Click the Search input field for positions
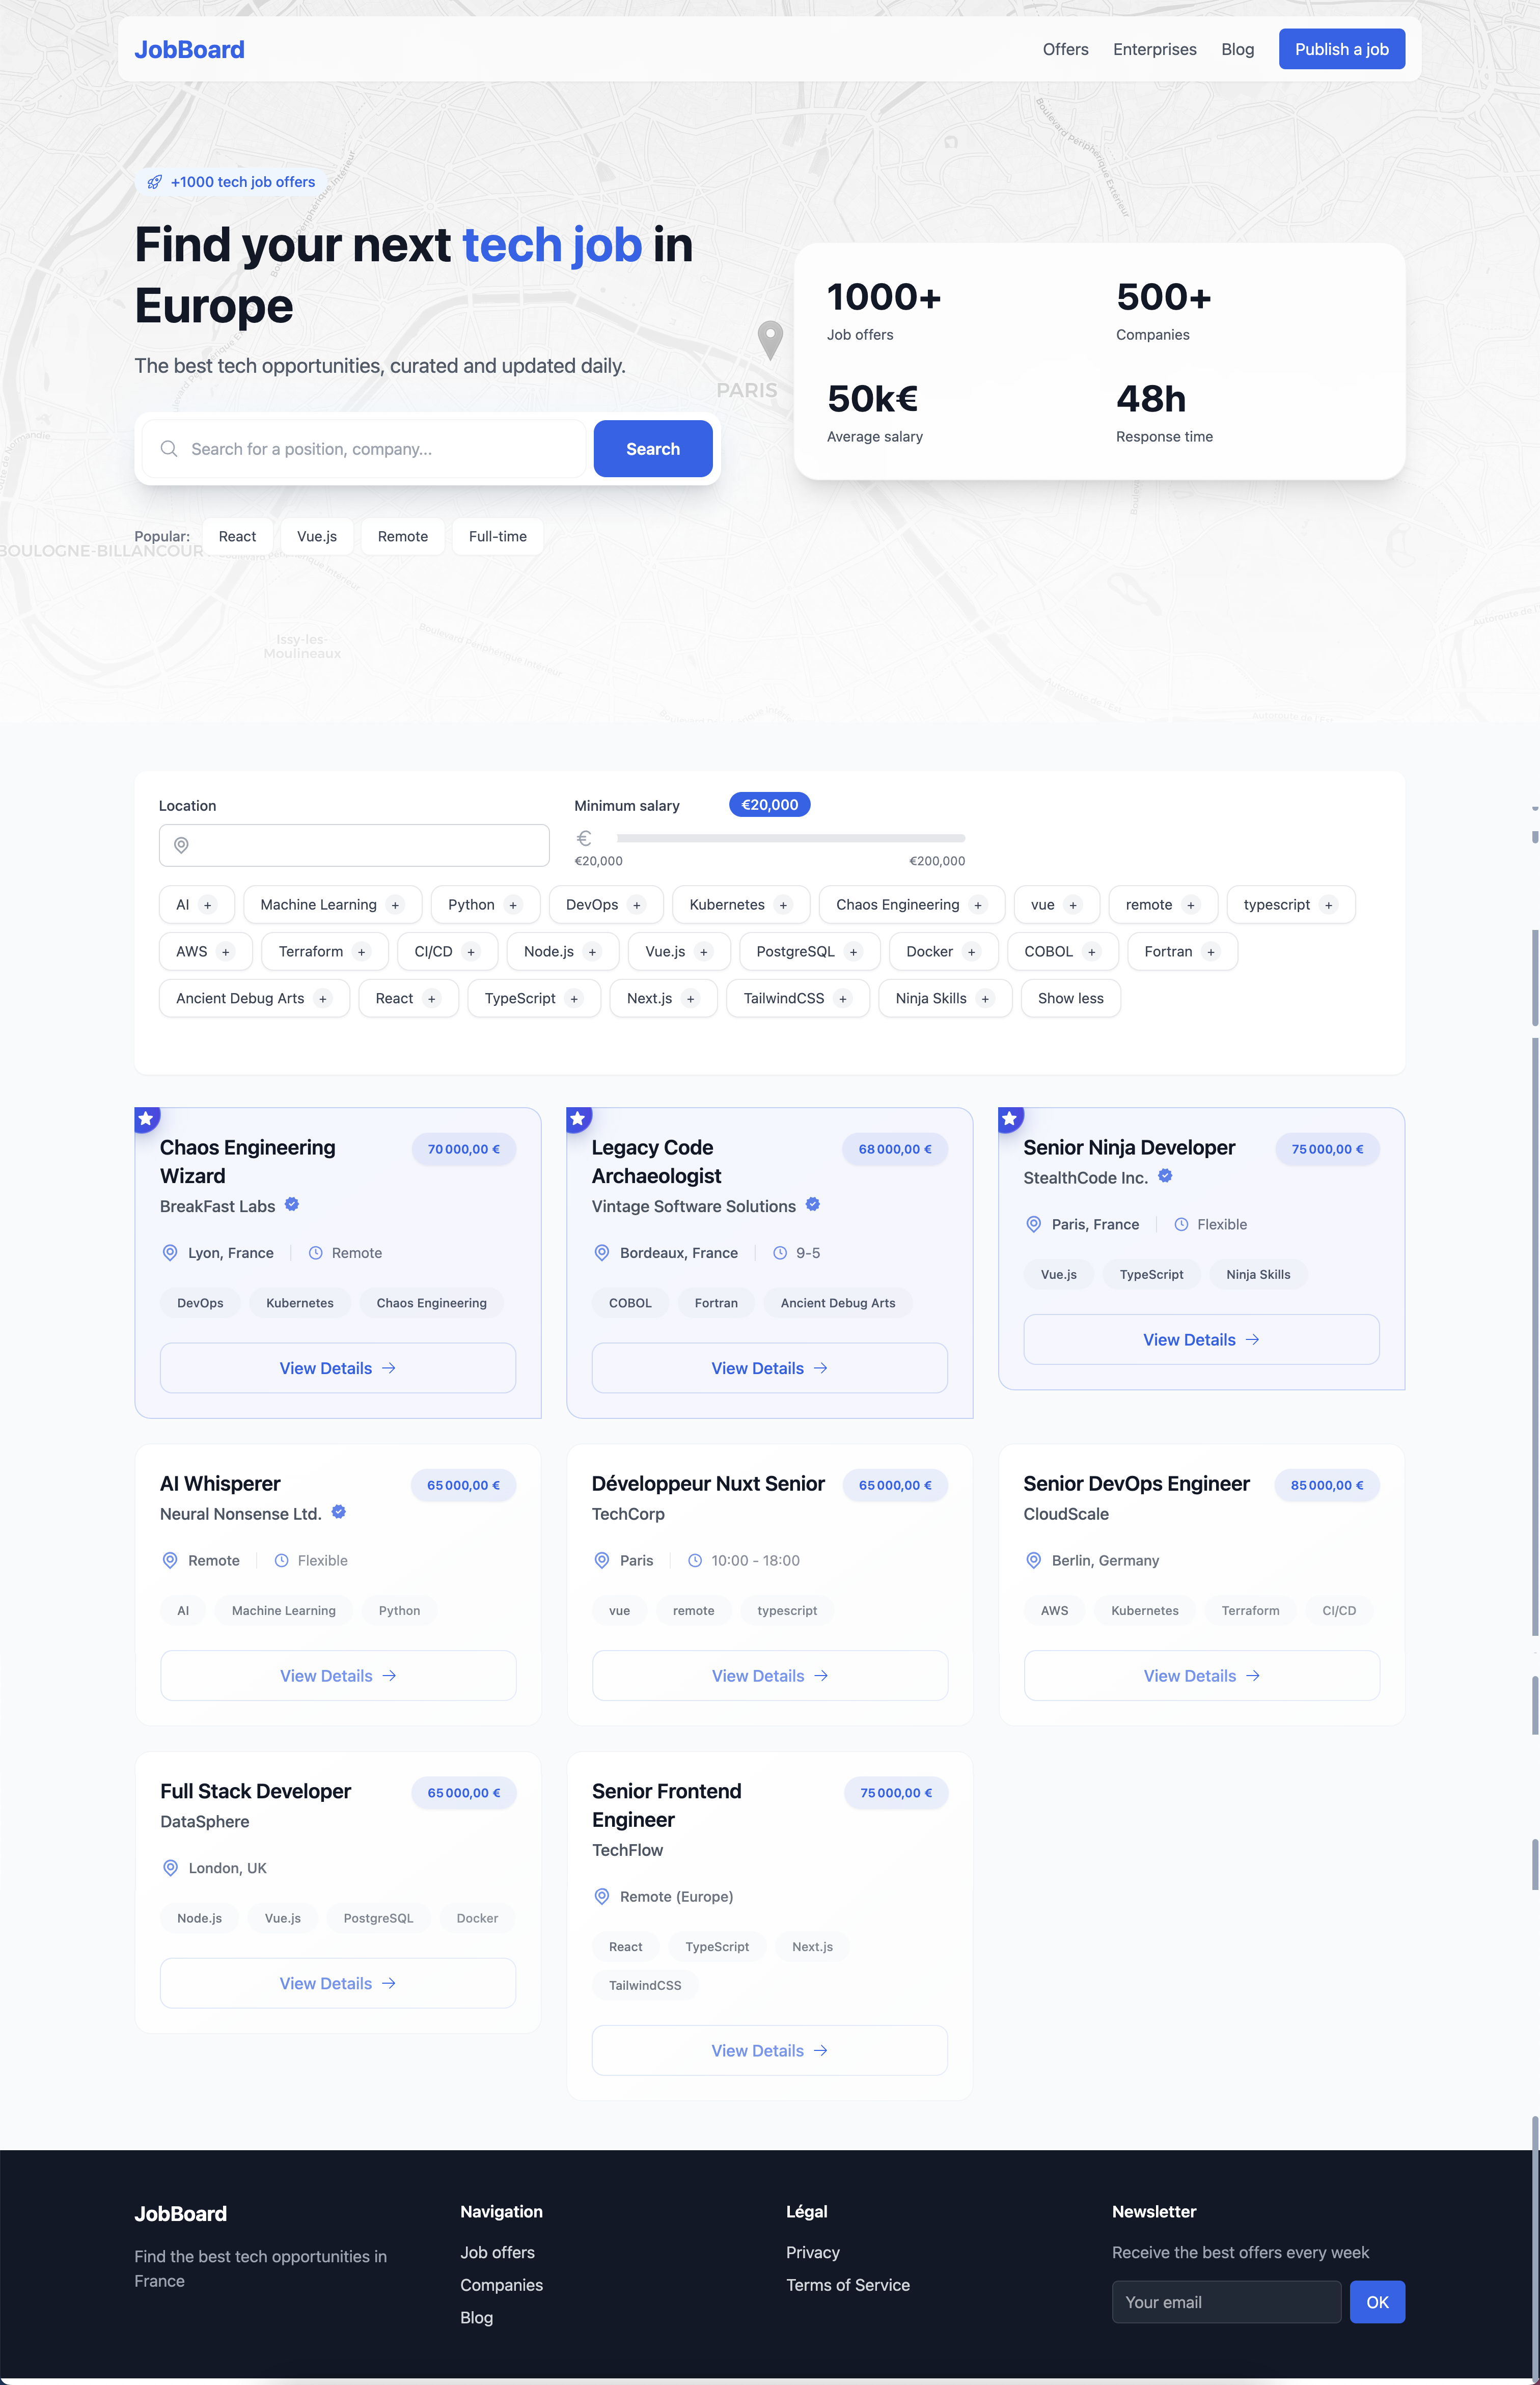 pyautogui.click(x=365, y=449)
